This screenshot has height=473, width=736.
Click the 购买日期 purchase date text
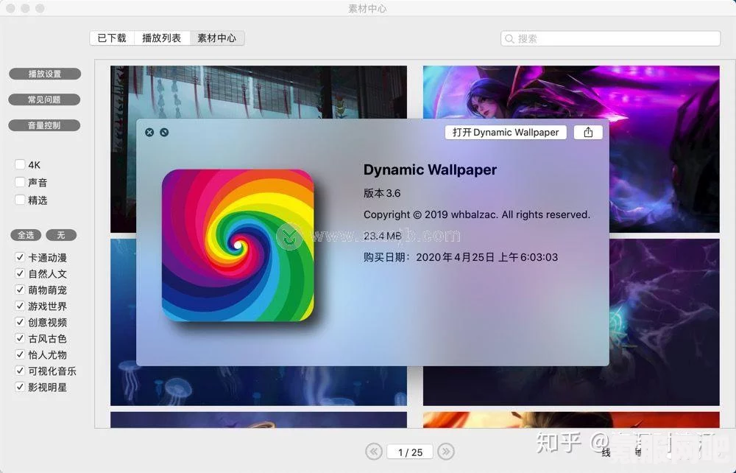(461, 257)
